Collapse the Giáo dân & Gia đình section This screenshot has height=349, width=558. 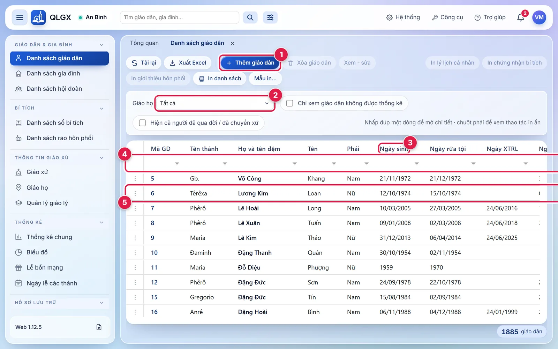pyautogui.click(x=101, y=45)
